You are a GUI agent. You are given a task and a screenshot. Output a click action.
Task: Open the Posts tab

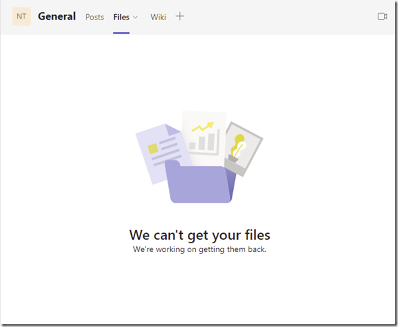(x=95, y=17)
